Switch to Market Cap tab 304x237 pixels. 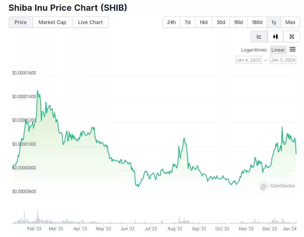tap(52, 22)
